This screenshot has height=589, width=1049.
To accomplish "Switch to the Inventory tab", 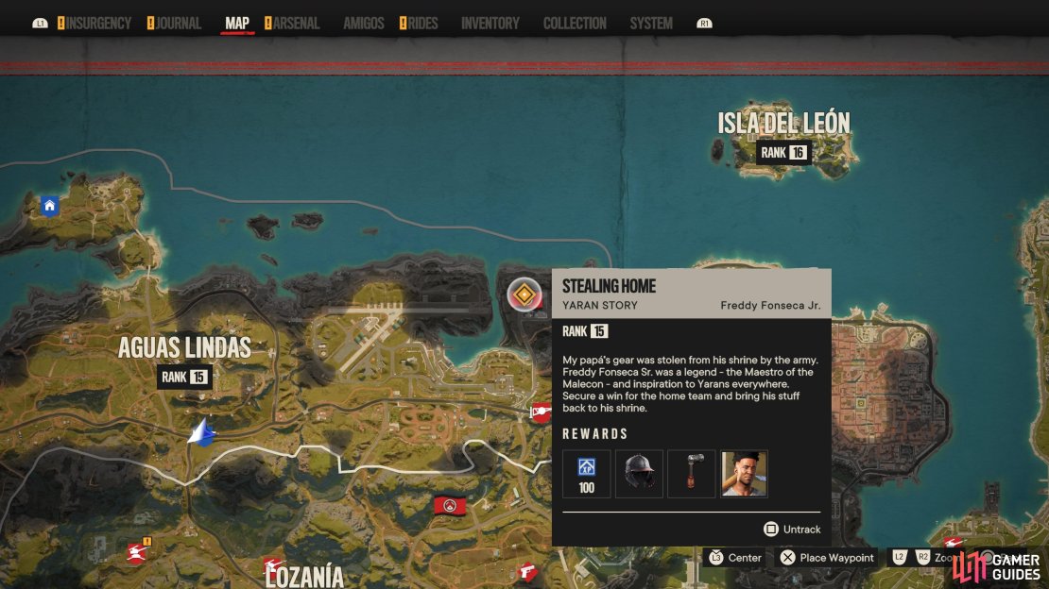I will click(490, 24).
